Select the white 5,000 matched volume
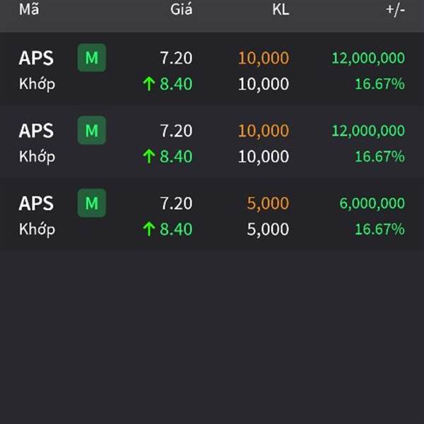Screen dimensions: 424x424 click(268, 230)
